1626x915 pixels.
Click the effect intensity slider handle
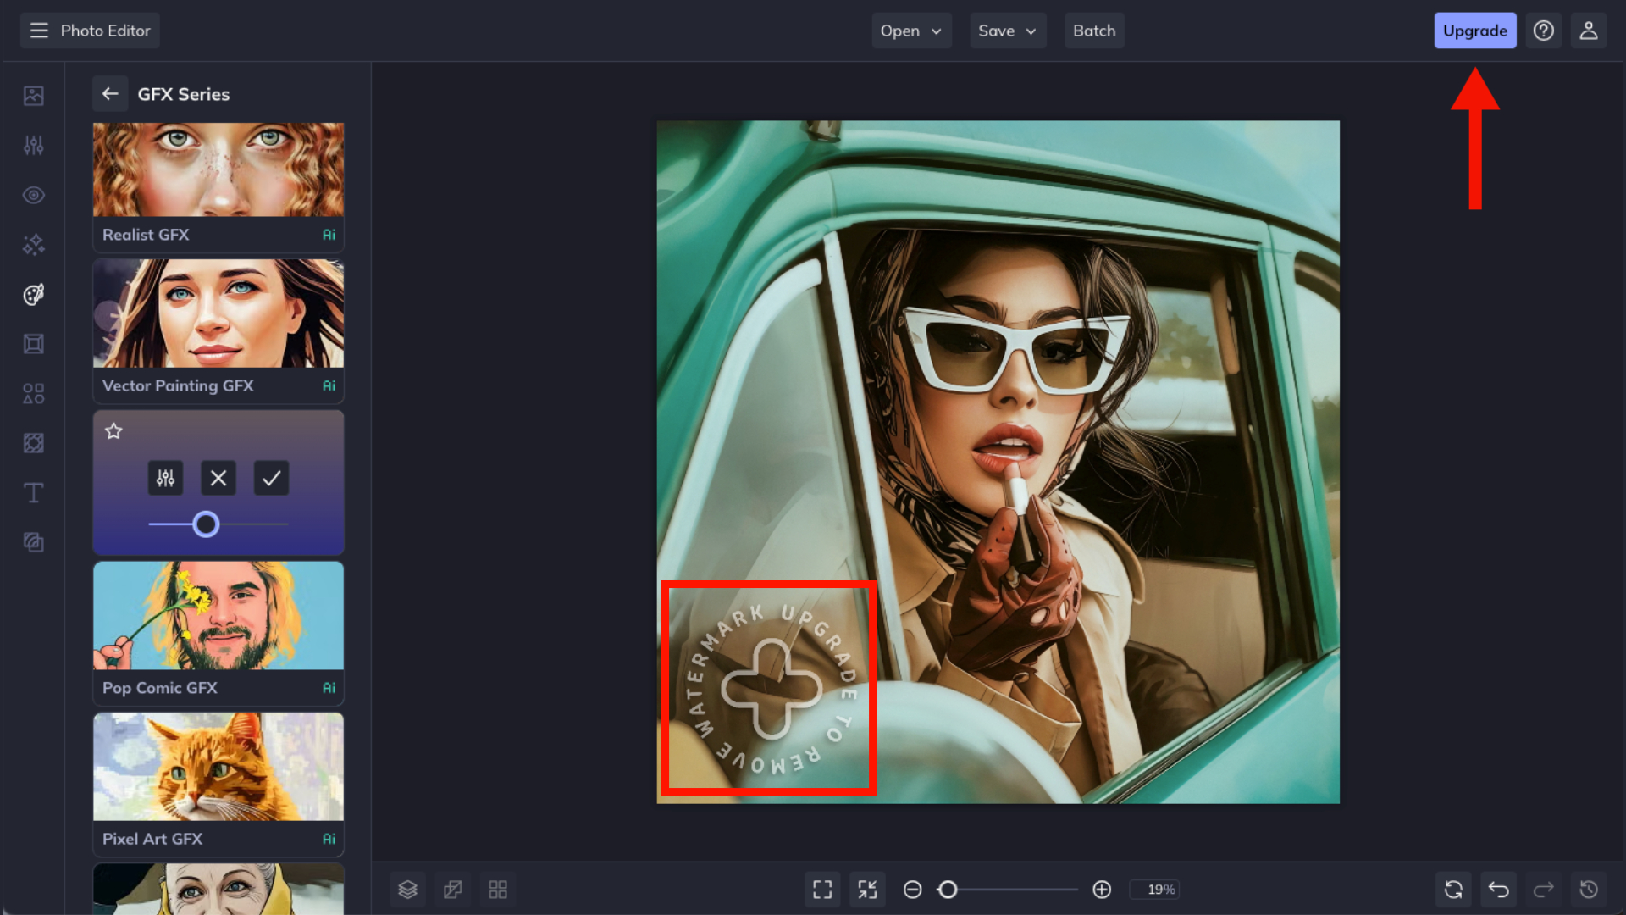tap(206, 524)
